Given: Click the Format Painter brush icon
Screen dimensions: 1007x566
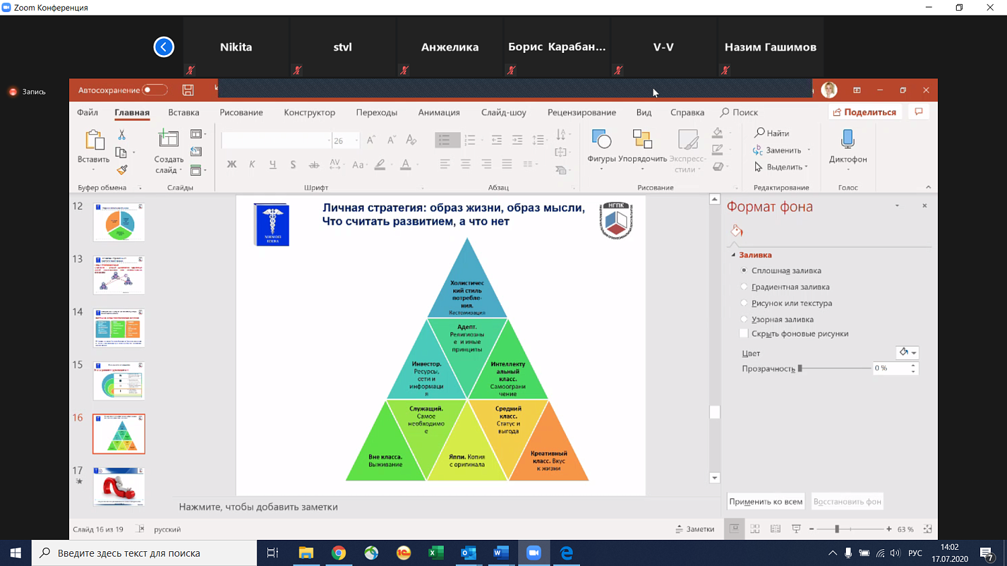Looking at the screenshot, I should click(122, 170).
